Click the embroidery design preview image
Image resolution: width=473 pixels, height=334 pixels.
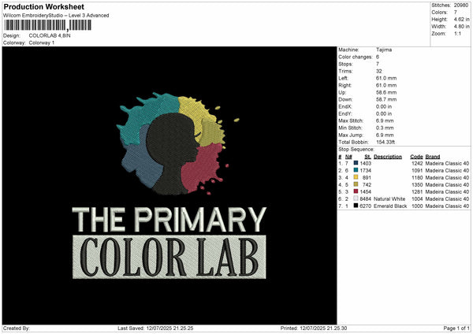pyautogui.click(x=169, y=186)
